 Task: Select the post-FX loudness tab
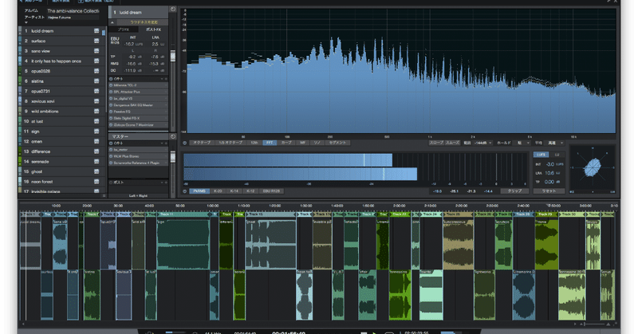pyautogui.click(x=153, y=29)
